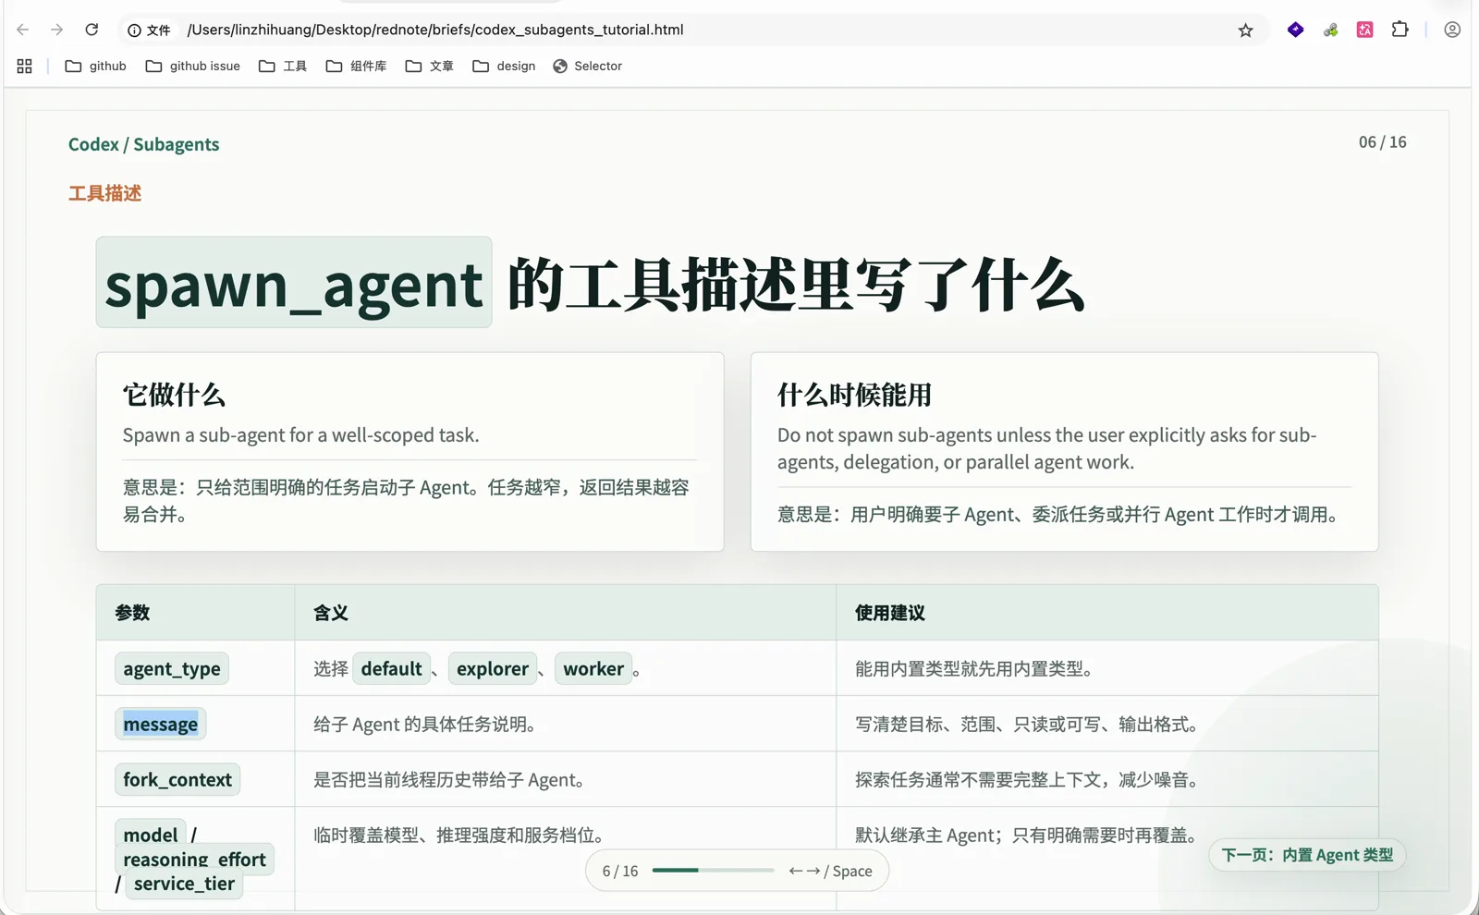Click the Codex / Subagents header
Screen dimensions: 1479x915
(143, 144)
